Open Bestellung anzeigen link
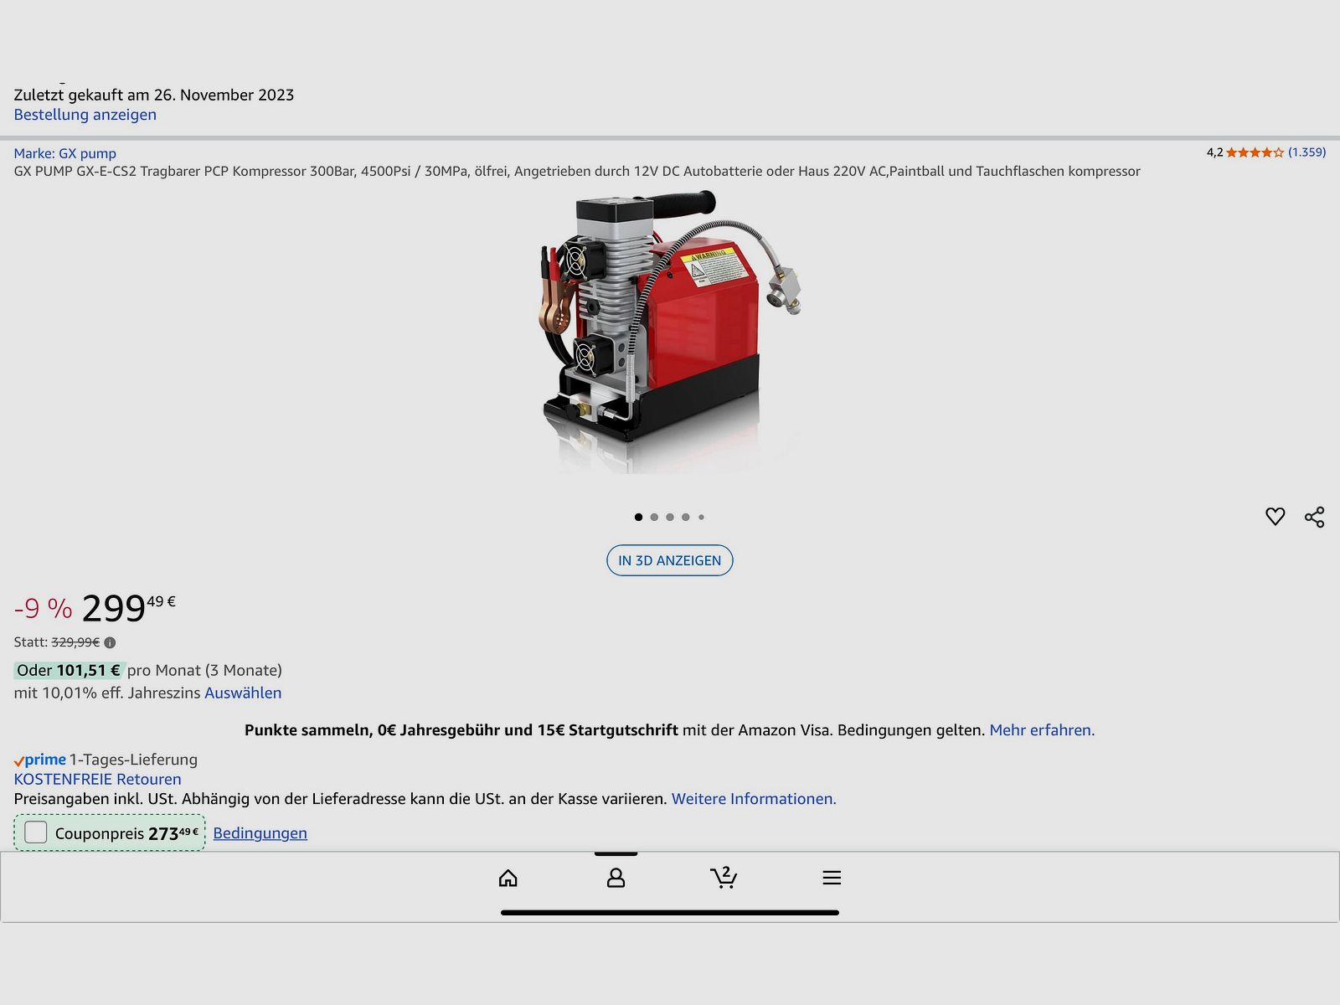1340x1005 pixels. pos(85,115)
